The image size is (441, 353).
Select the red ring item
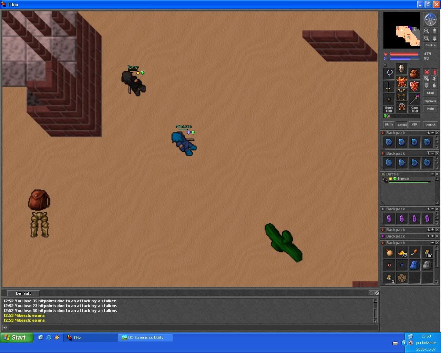click(389, 265)
